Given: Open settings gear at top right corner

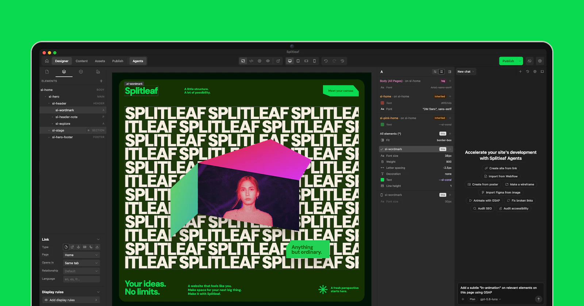Looking at the screenshot, I should pos(540,61).
